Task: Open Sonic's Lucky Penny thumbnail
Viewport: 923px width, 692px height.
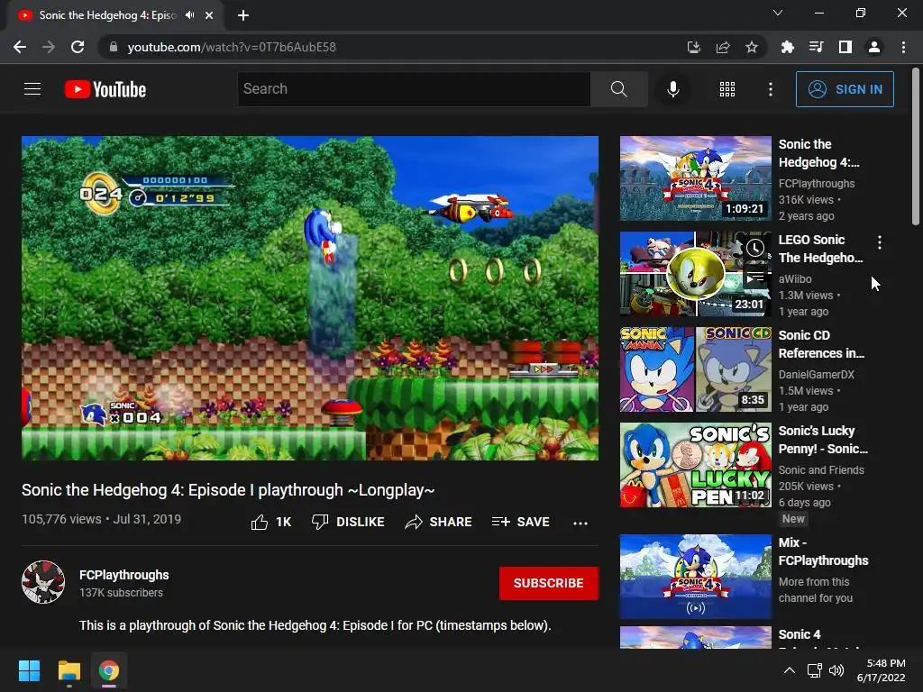Action: (x=696, y=465)
